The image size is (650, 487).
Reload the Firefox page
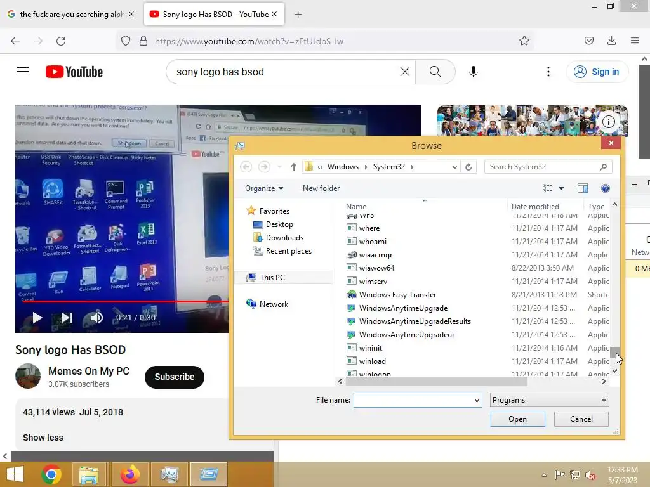tap(61, 41)
